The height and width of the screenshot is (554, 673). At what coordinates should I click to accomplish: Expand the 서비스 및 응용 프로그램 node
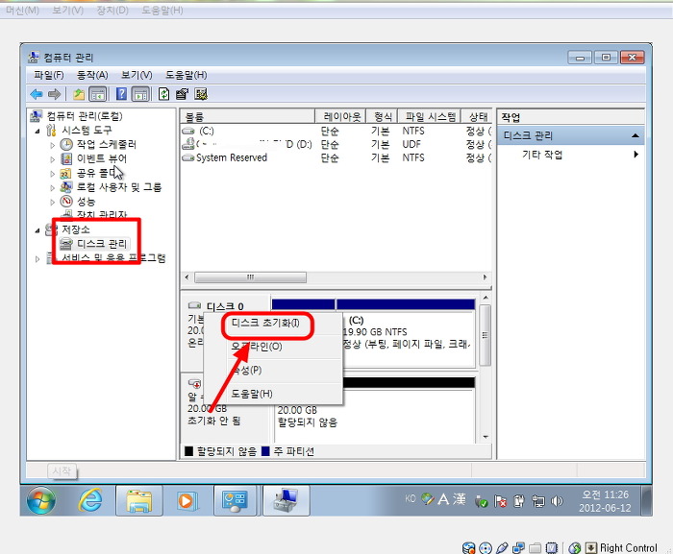[x=37, y=259]
